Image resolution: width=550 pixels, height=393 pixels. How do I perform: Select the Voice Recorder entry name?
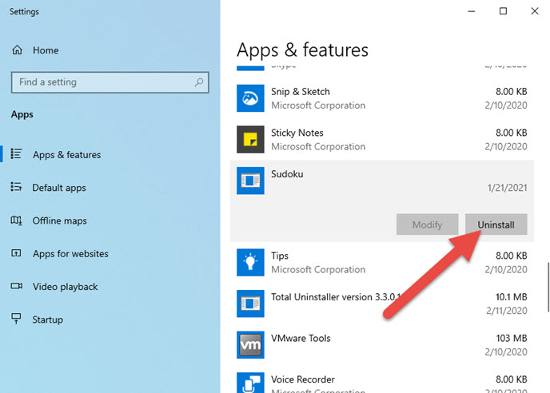[x=303, y=379]
